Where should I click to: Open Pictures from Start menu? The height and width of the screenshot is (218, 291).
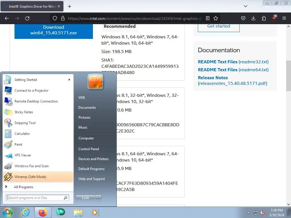(x=84, y=117)
